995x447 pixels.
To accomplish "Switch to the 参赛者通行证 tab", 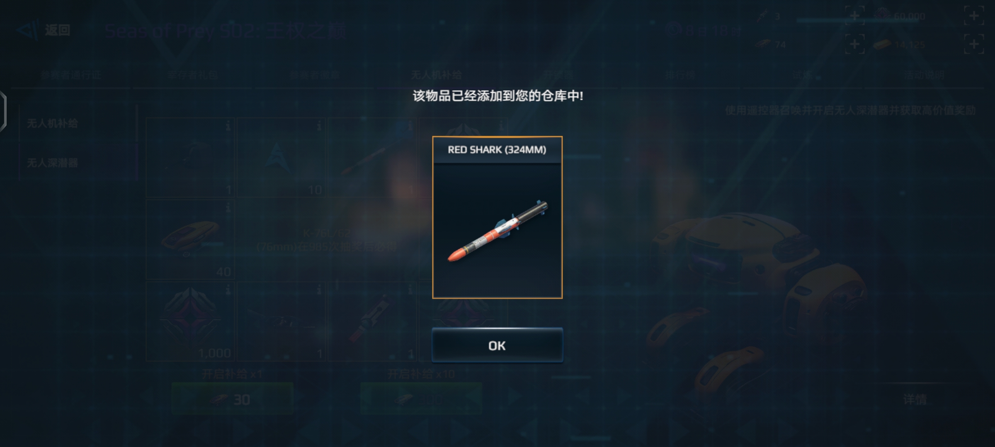I will pos(71,75).
